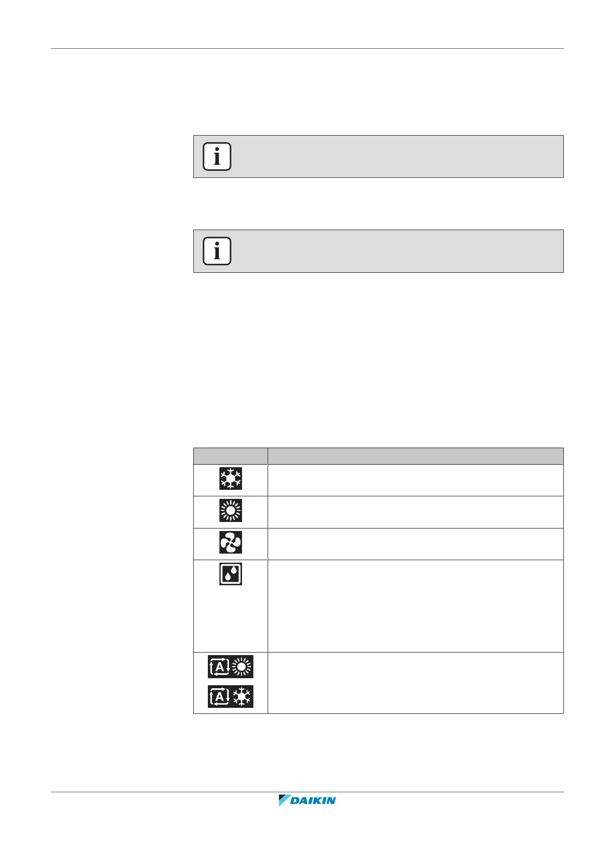
Task: Click the auto mode icon with sun
Action: [x=230, y=667]
